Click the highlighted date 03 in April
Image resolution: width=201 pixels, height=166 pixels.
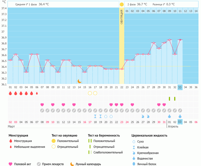point(180,122)
